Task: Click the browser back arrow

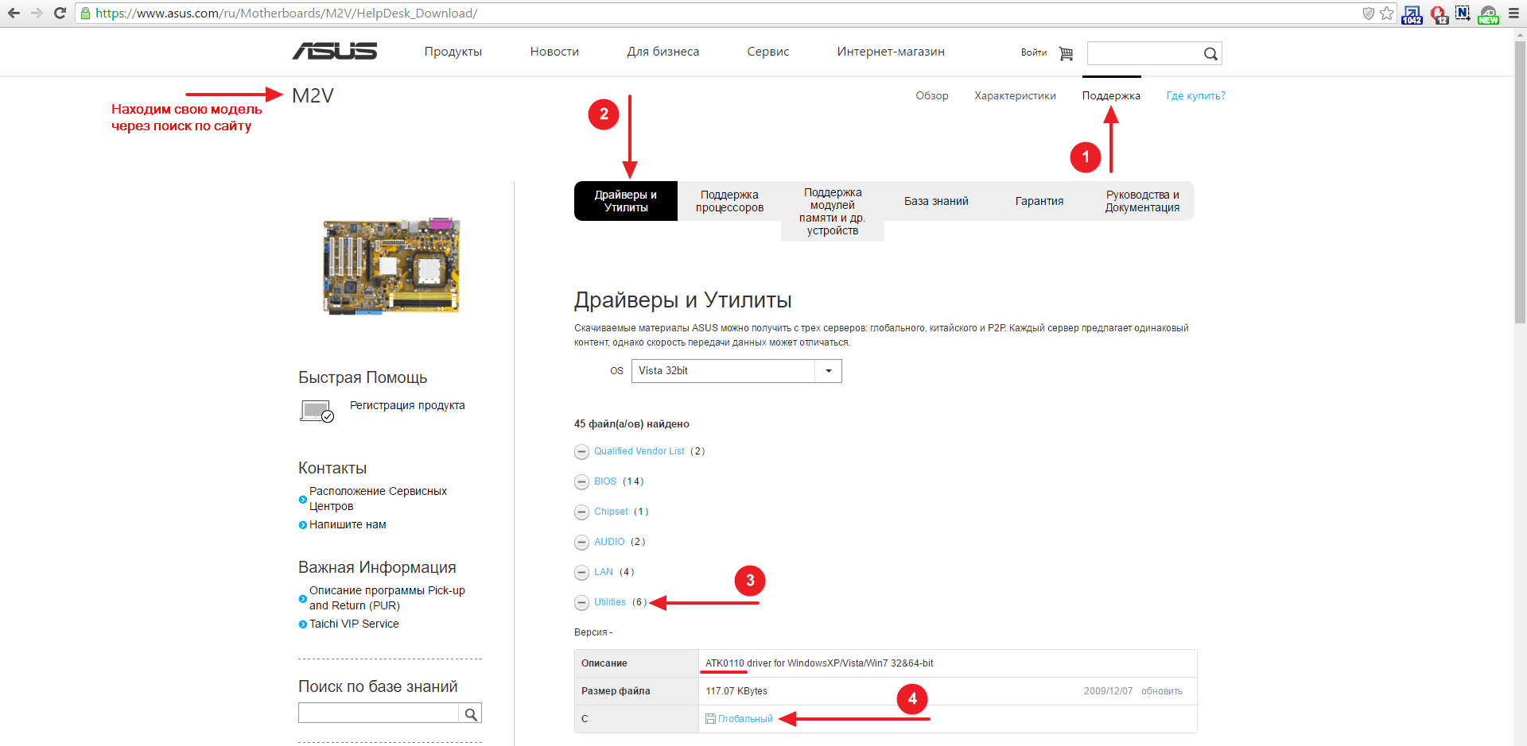Action: tap(14, 13)
